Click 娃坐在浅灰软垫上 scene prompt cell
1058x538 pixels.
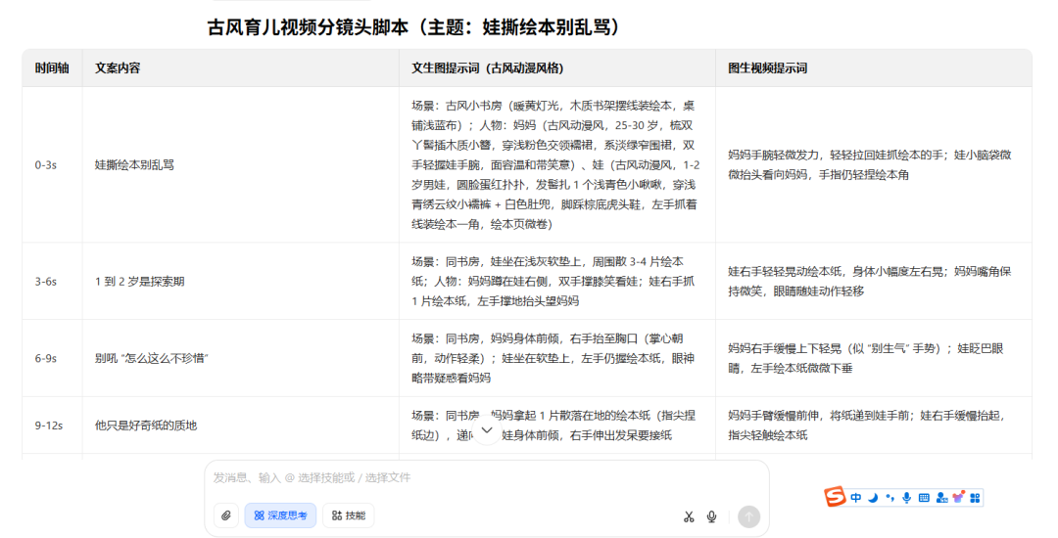556,282
